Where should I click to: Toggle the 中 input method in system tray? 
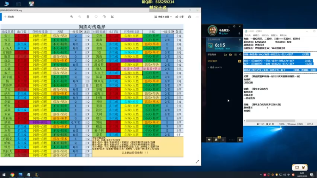[288, 175]
